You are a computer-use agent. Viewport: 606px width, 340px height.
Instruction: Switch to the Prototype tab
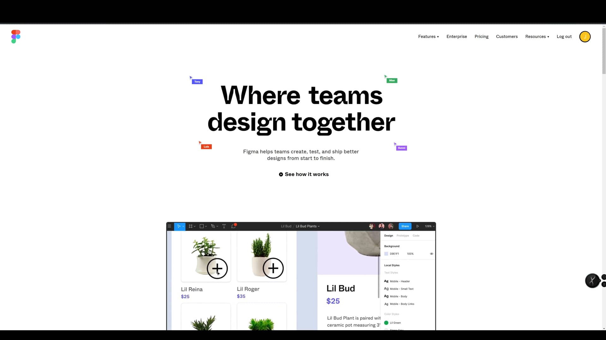pyautogui.click(x=402, y=235)
